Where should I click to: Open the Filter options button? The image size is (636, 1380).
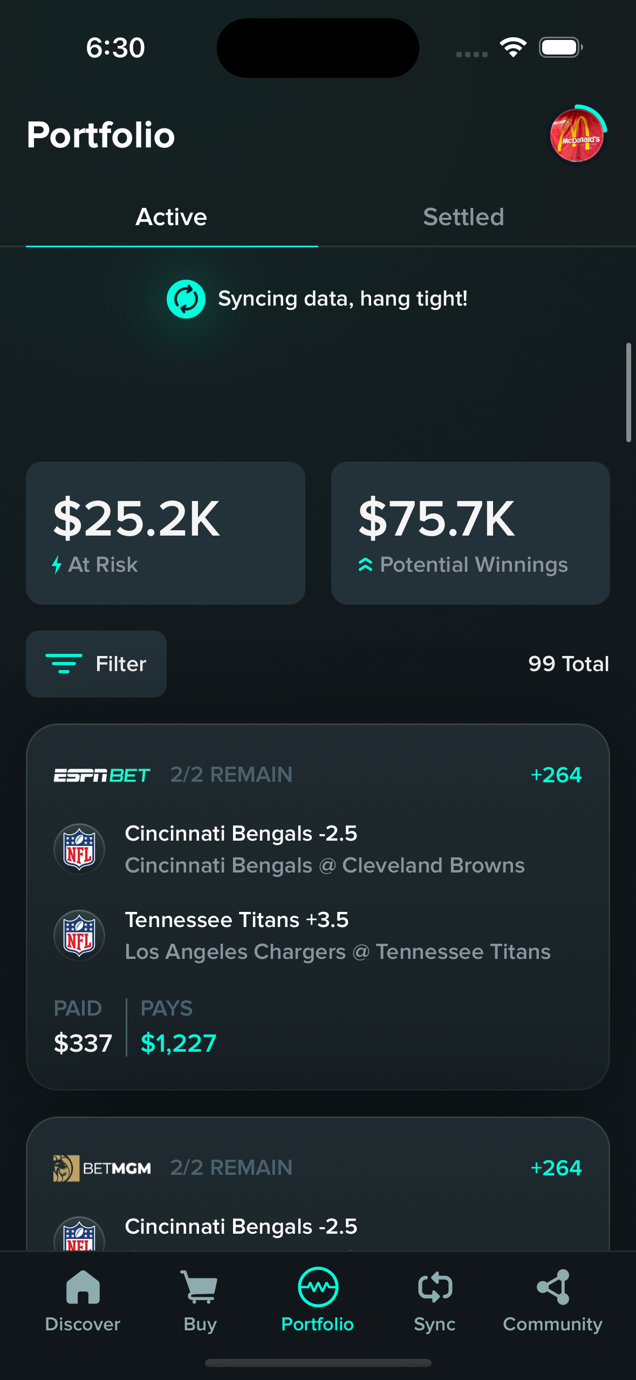pos(96,664)
